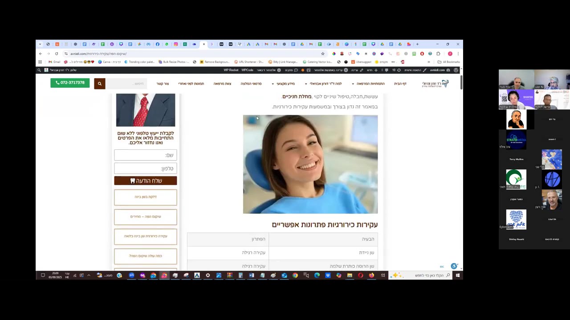Click the admin bar search magnifier icon

(x=39, y=70)
